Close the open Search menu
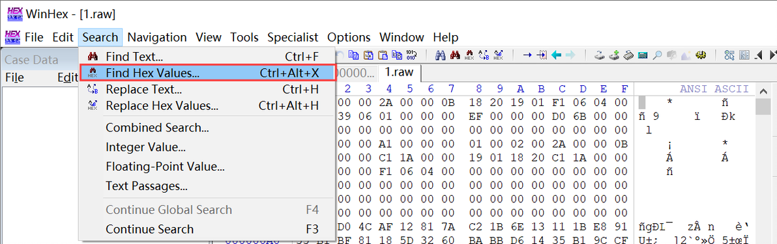The width and height of the screenshot is (777, 244). [x=100, y=37]
